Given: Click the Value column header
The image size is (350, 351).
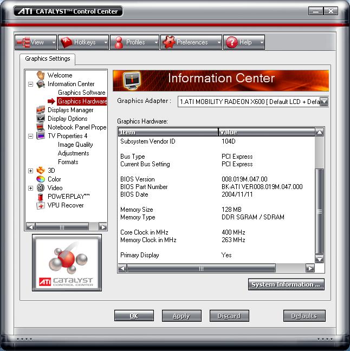Looking at the screenshot, I should [x=267, y=132].
